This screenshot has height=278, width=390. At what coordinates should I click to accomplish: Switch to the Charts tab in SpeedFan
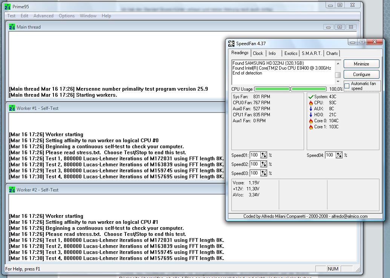coord(332,53)
